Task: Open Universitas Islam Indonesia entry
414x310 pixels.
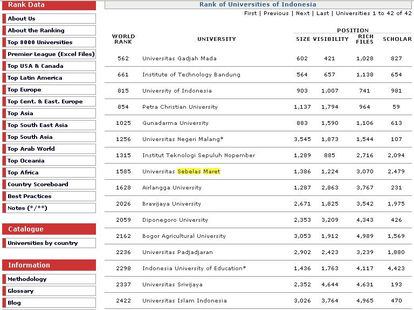Action: click(184, 300)
